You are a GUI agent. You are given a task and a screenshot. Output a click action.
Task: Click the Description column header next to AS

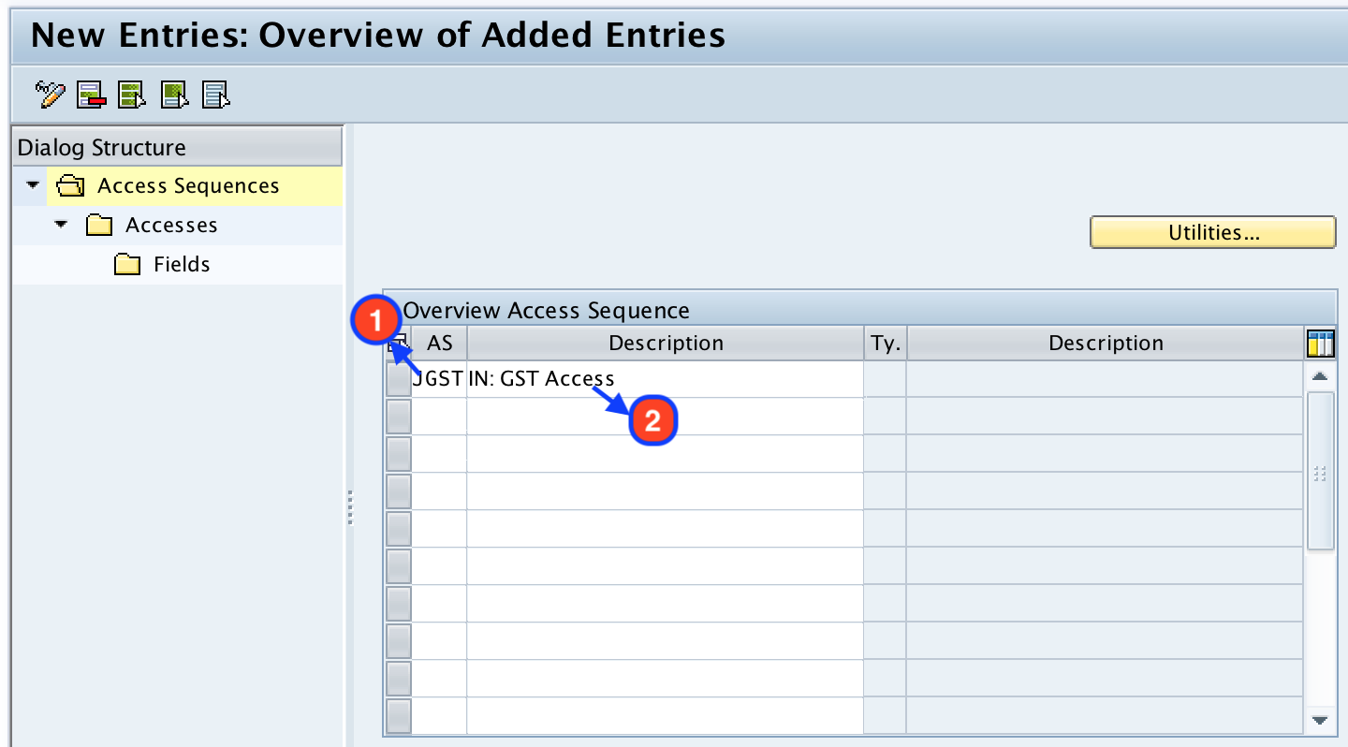[666, 344]
